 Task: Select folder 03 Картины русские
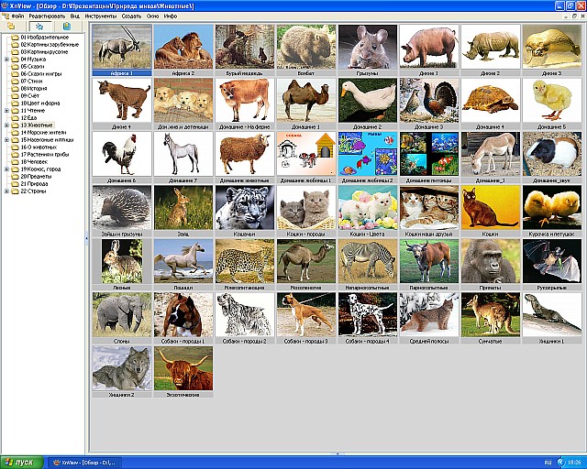click(x=44, y=52)
